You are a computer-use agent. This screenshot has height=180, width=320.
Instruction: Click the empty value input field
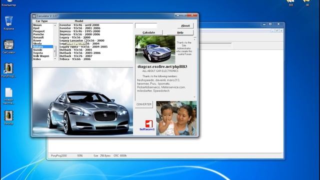(146, 25)
